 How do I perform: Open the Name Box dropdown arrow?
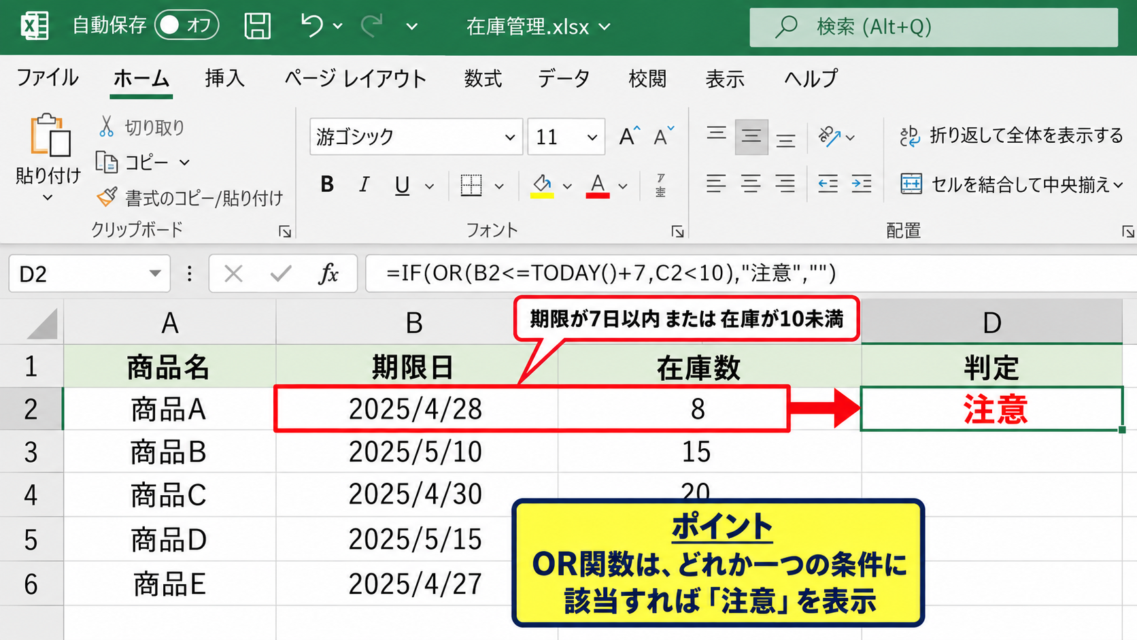point(155,273)
